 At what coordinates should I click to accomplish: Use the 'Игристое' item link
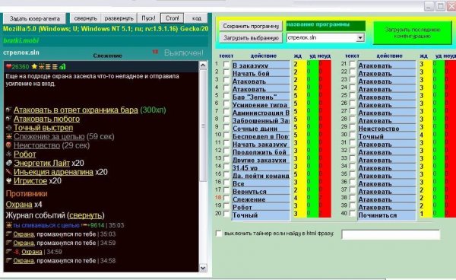point(30,181)
